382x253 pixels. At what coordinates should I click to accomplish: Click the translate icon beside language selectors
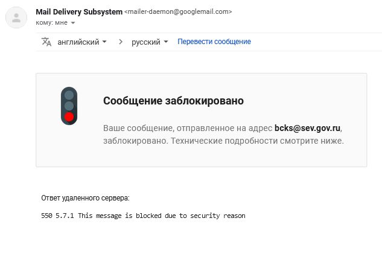pyautogui.click(x=46, y=42)
